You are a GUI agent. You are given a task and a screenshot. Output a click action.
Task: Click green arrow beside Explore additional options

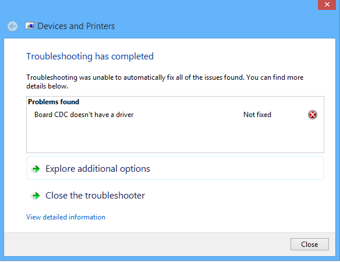[x=36, y=169]
